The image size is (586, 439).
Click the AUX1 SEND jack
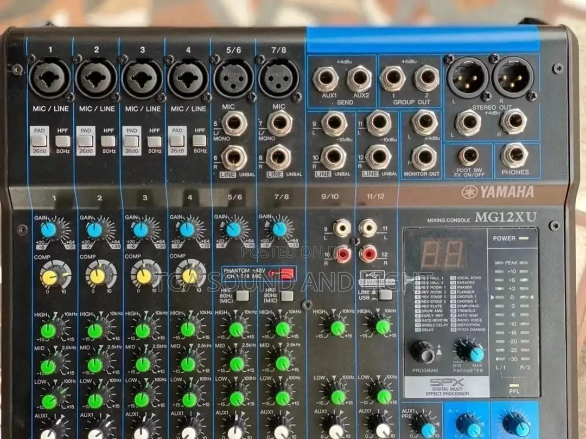pos(326,79)
